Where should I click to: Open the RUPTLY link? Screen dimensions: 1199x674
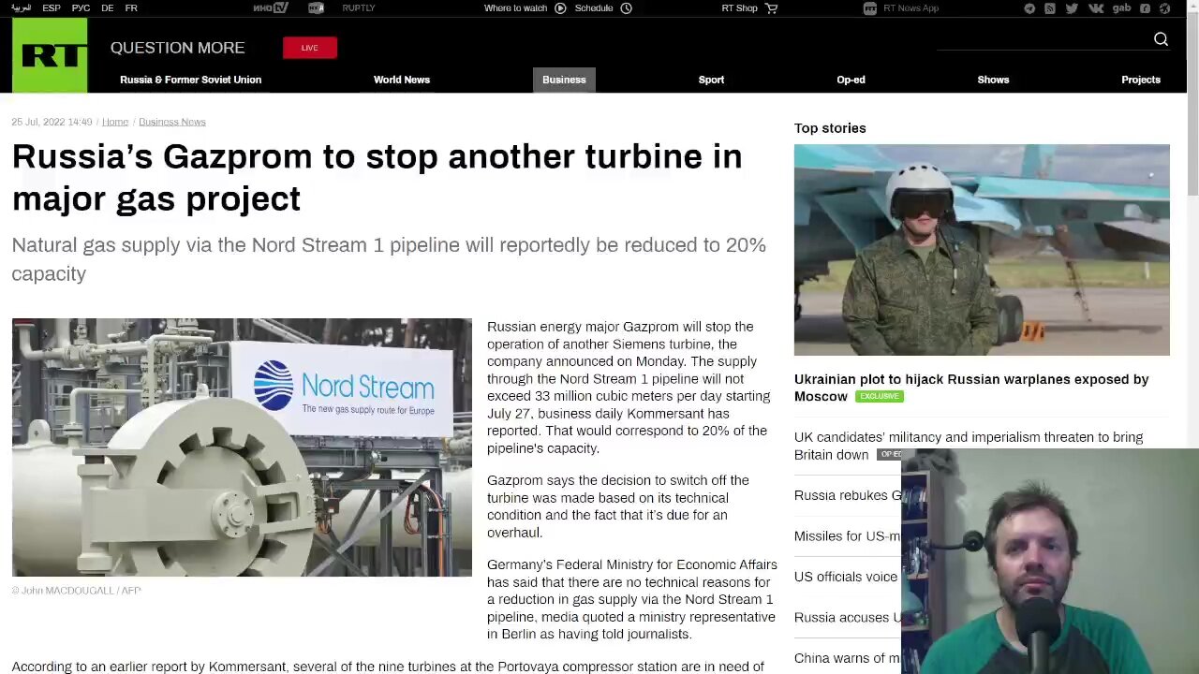coord(359,8)
